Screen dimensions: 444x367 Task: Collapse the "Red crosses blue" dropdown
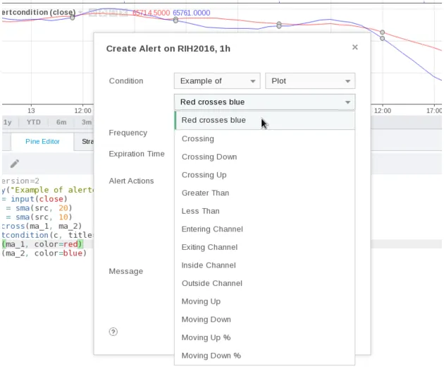[x=264, y=102]
